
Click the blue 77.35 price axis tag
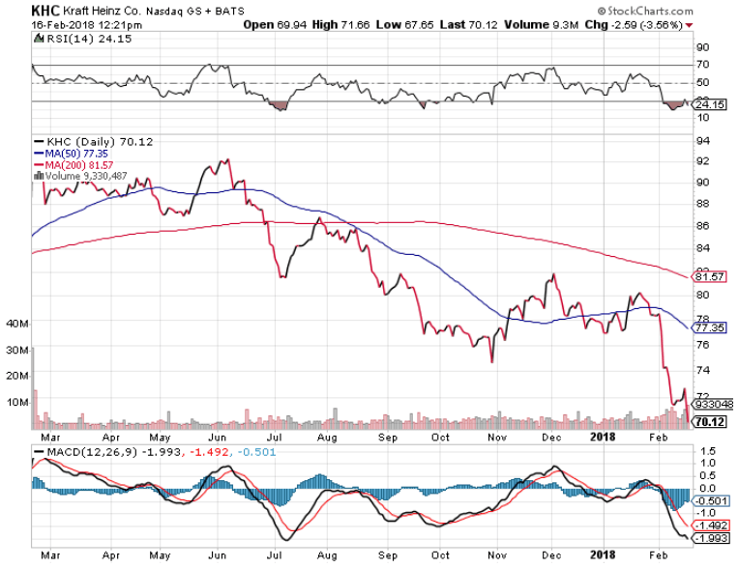[711, 328]
